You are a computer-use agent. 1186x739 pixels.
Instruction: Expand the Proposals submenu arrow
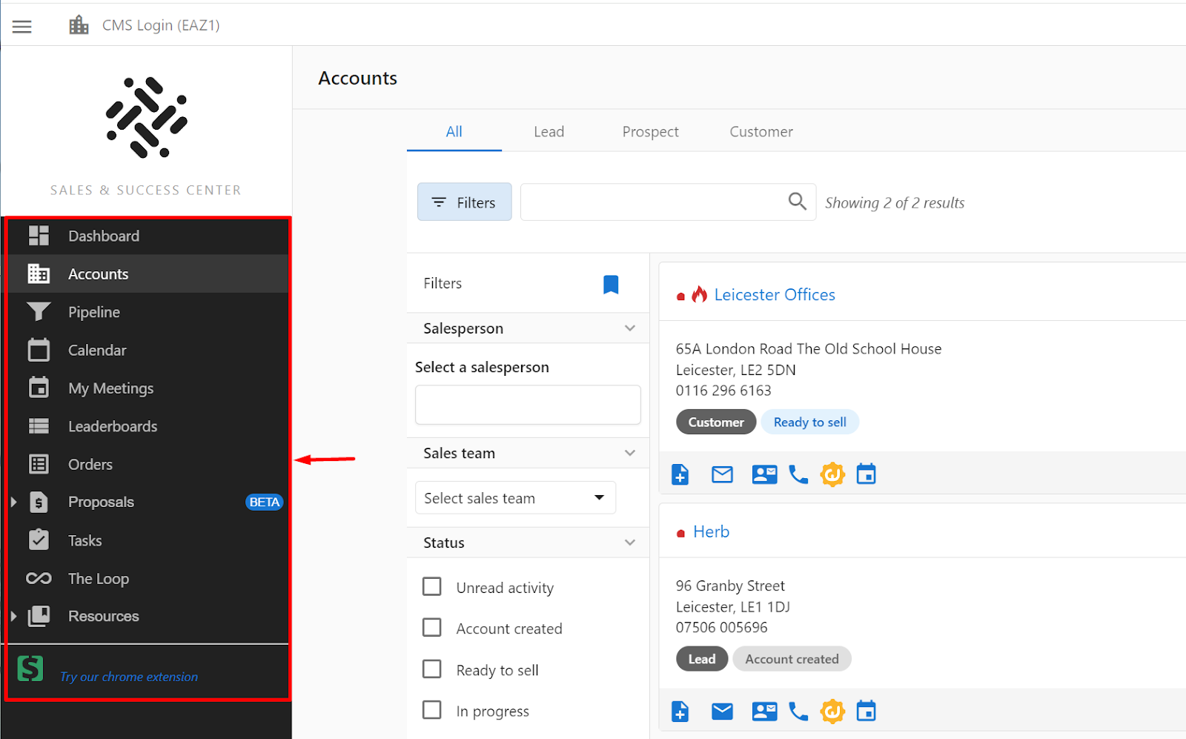pyautogui.click(x=13, y=502)
